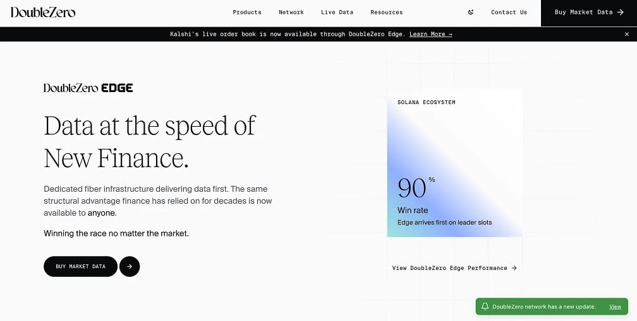
Task: Follow Learn More link in announcement banner
Action: tap(430, 34)
